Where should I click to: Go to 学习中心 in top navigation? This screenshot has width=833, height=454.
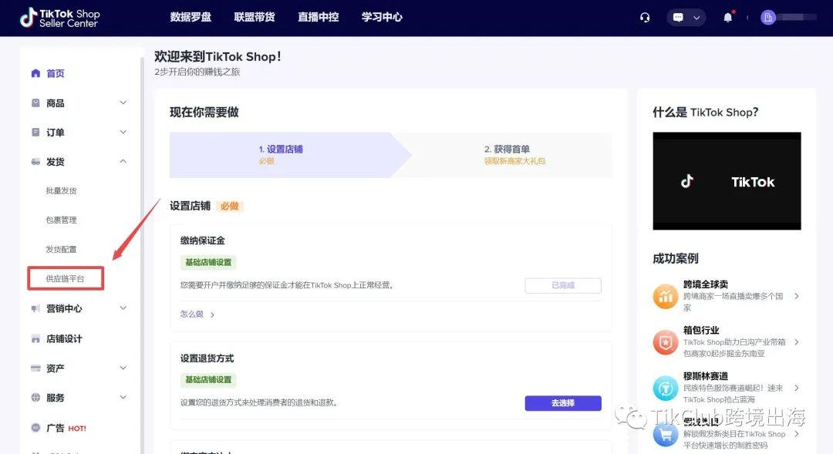pos(382,17)
